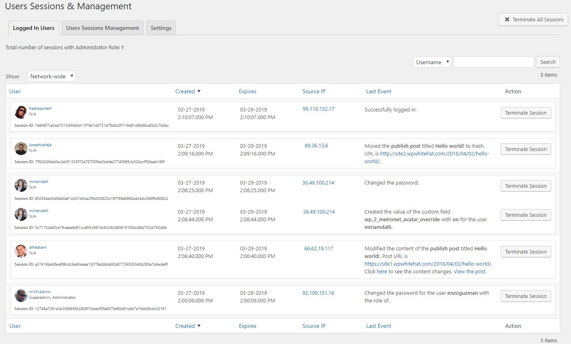
Task: Terminate freddiportelli's session
Action: click(526, 113)
